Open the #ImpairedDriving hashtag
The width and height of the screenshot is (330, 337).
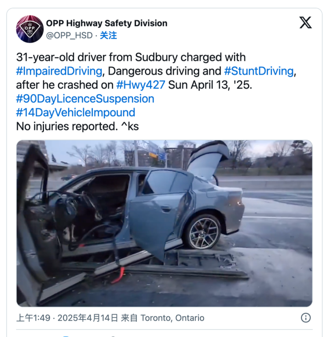coord(59,71)
